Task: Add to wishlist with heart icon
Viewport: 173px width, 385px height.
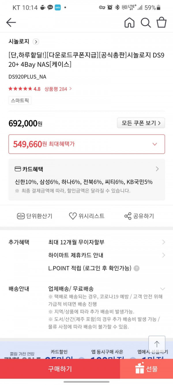Action: pyautogui.click(x=73, y=216)
